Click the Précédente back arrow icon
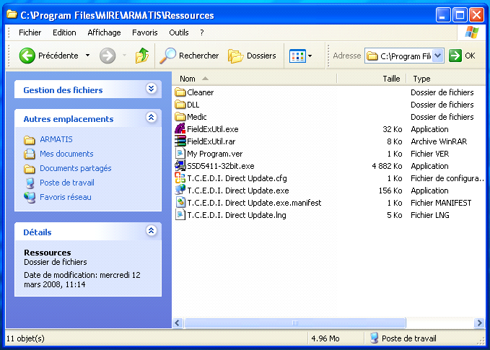490x350 pixels. (27, 56)
